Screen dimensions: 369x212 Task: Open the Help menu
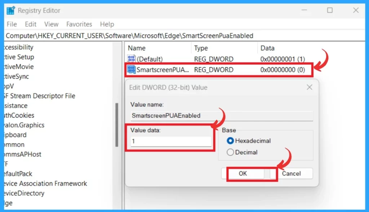pos(107,24)
